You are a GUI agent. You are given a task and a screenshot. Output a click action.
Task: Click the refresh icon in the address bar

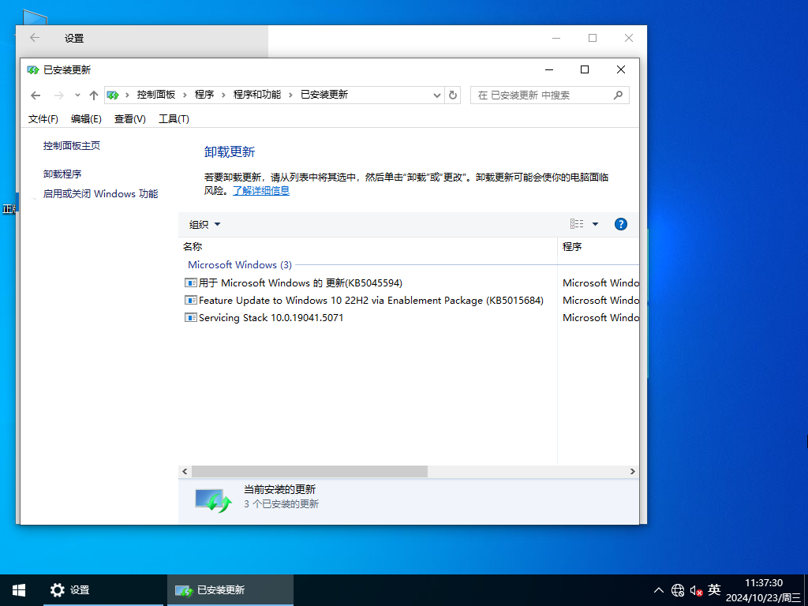[x=452, y=95]
